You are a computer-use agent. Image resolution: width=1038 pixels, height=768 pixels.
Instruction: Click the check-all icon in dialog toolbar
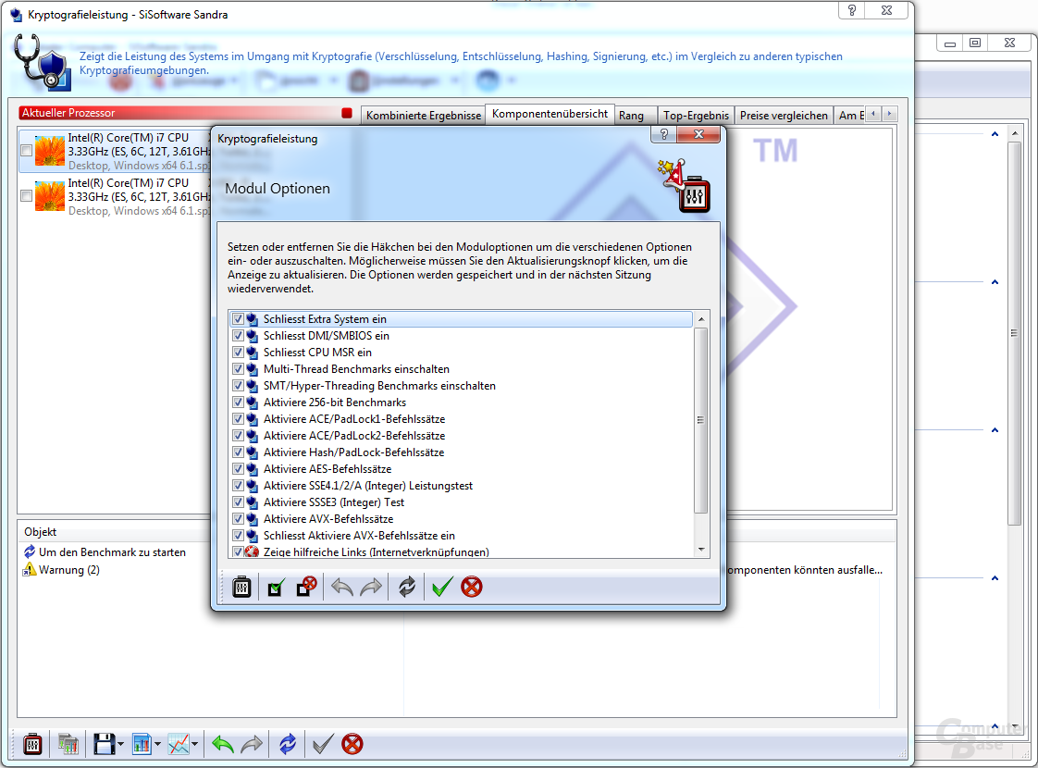click(276, 588)
